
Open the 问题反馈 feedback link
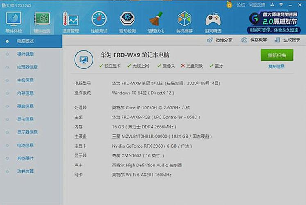pos(257,5)
